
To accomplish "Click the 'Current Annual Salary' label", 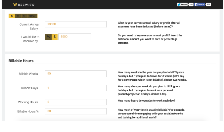I will point(29,26).
